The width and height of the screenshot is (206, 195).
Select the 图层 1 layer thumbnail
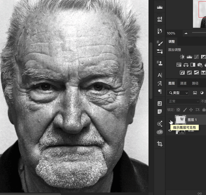point(181,120)
